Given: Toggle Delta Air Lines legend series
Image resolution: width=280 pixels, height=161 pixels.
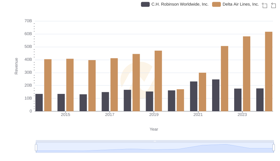Looking at the screenshot, I should click(235, 4).
